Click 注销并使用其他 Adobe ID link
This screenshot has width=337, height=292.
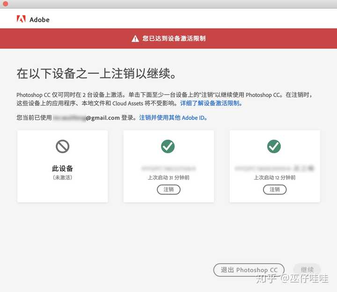173,118
